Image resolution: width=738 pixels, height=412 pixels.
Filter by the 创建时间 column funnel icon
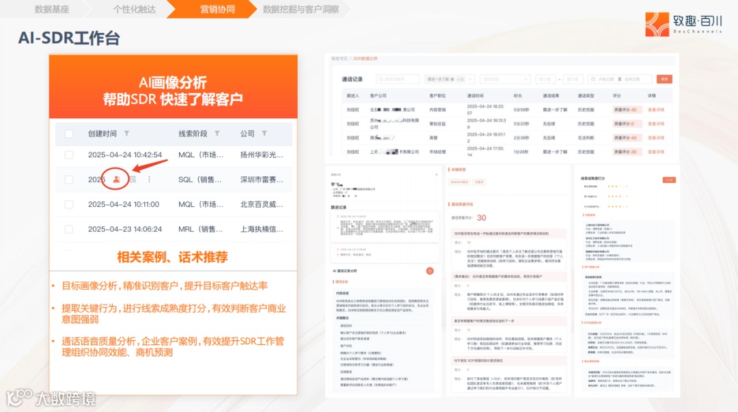(126, 134)
